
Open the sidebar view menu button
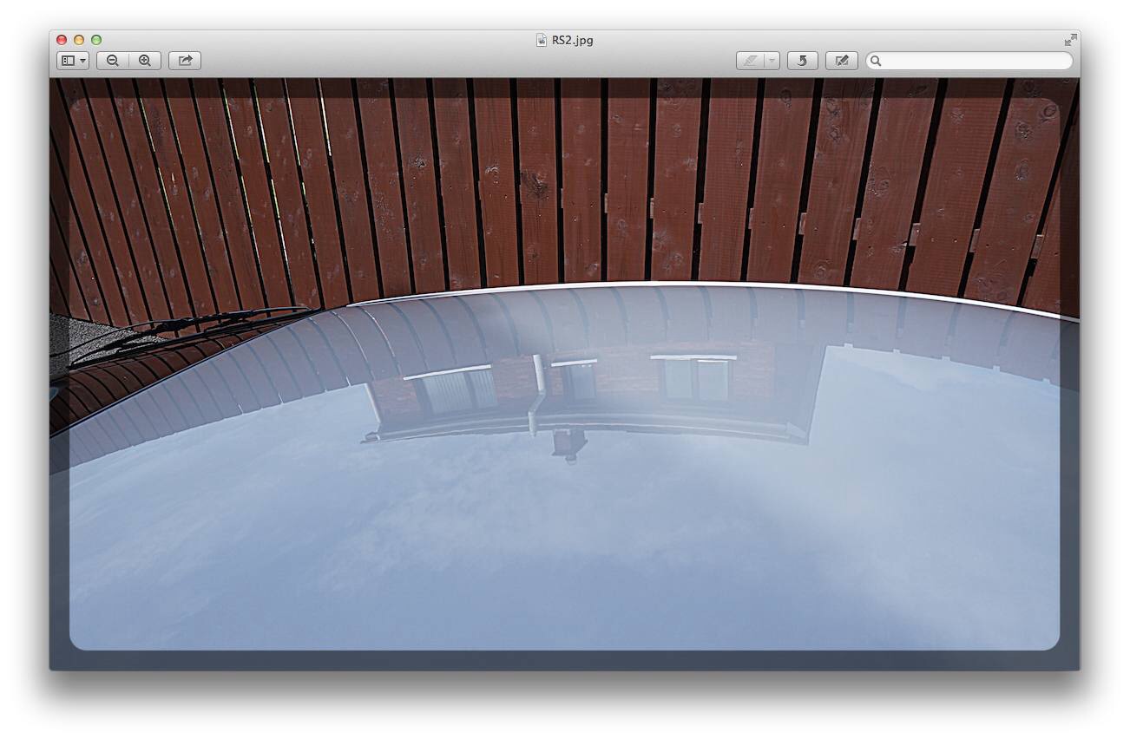click(x=73, y=61)
